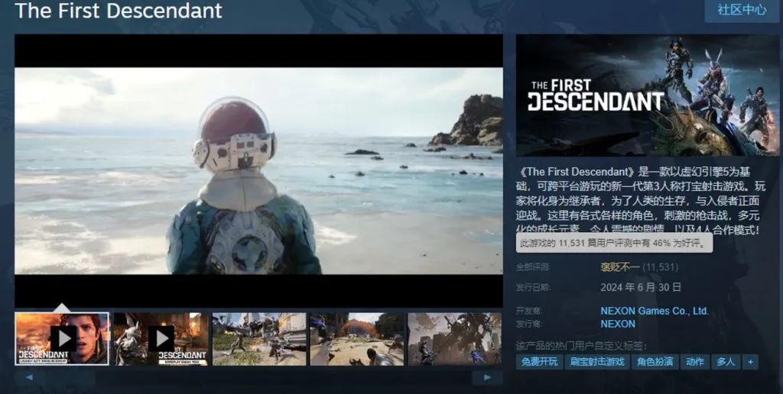
Task: Click the 该产品的热门用户自定义标签 heading
Action: click(581, 346)
